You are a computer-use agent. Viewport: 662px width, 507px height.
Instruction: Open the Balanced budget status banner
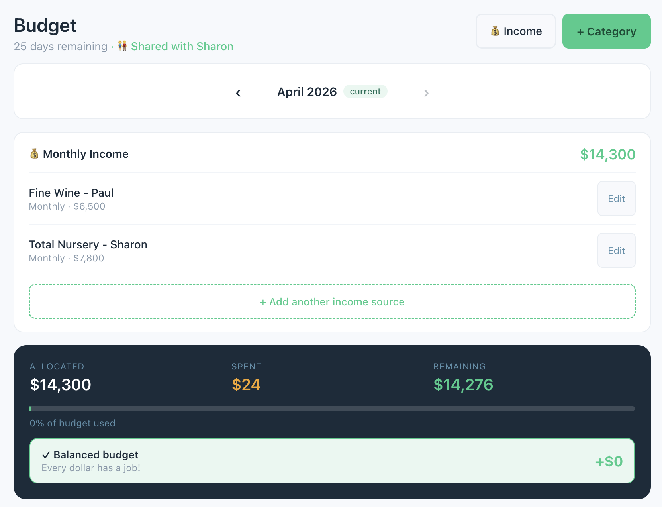[332, 461]
